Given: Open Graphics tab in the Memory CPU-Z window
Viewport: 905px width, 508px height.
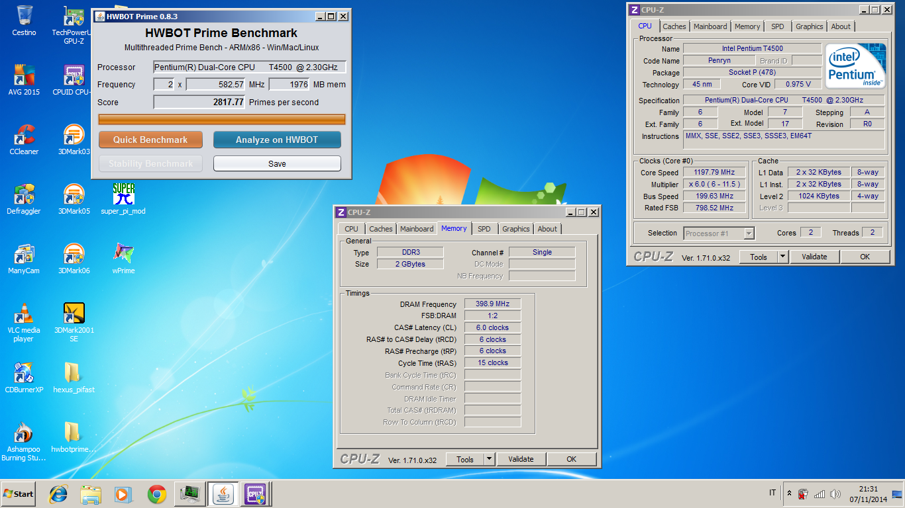Looking at the screenshot, I should pyautogui.click(x=516, y=229).
